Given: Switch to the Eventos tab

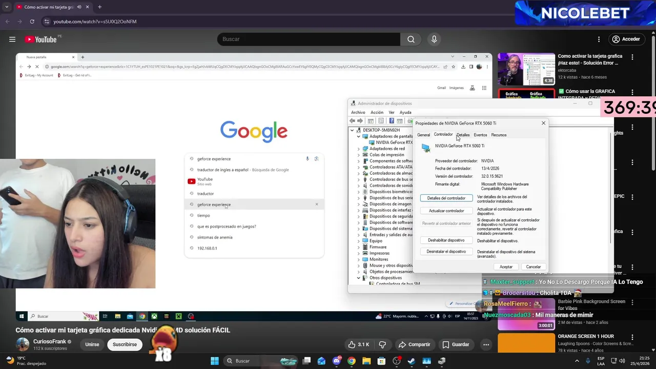Looking at the screenshot, I should click(x=480, y=135).
